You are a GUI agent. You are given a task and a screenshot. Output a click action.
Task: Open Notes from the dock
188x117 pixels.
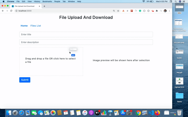point(78,113)
